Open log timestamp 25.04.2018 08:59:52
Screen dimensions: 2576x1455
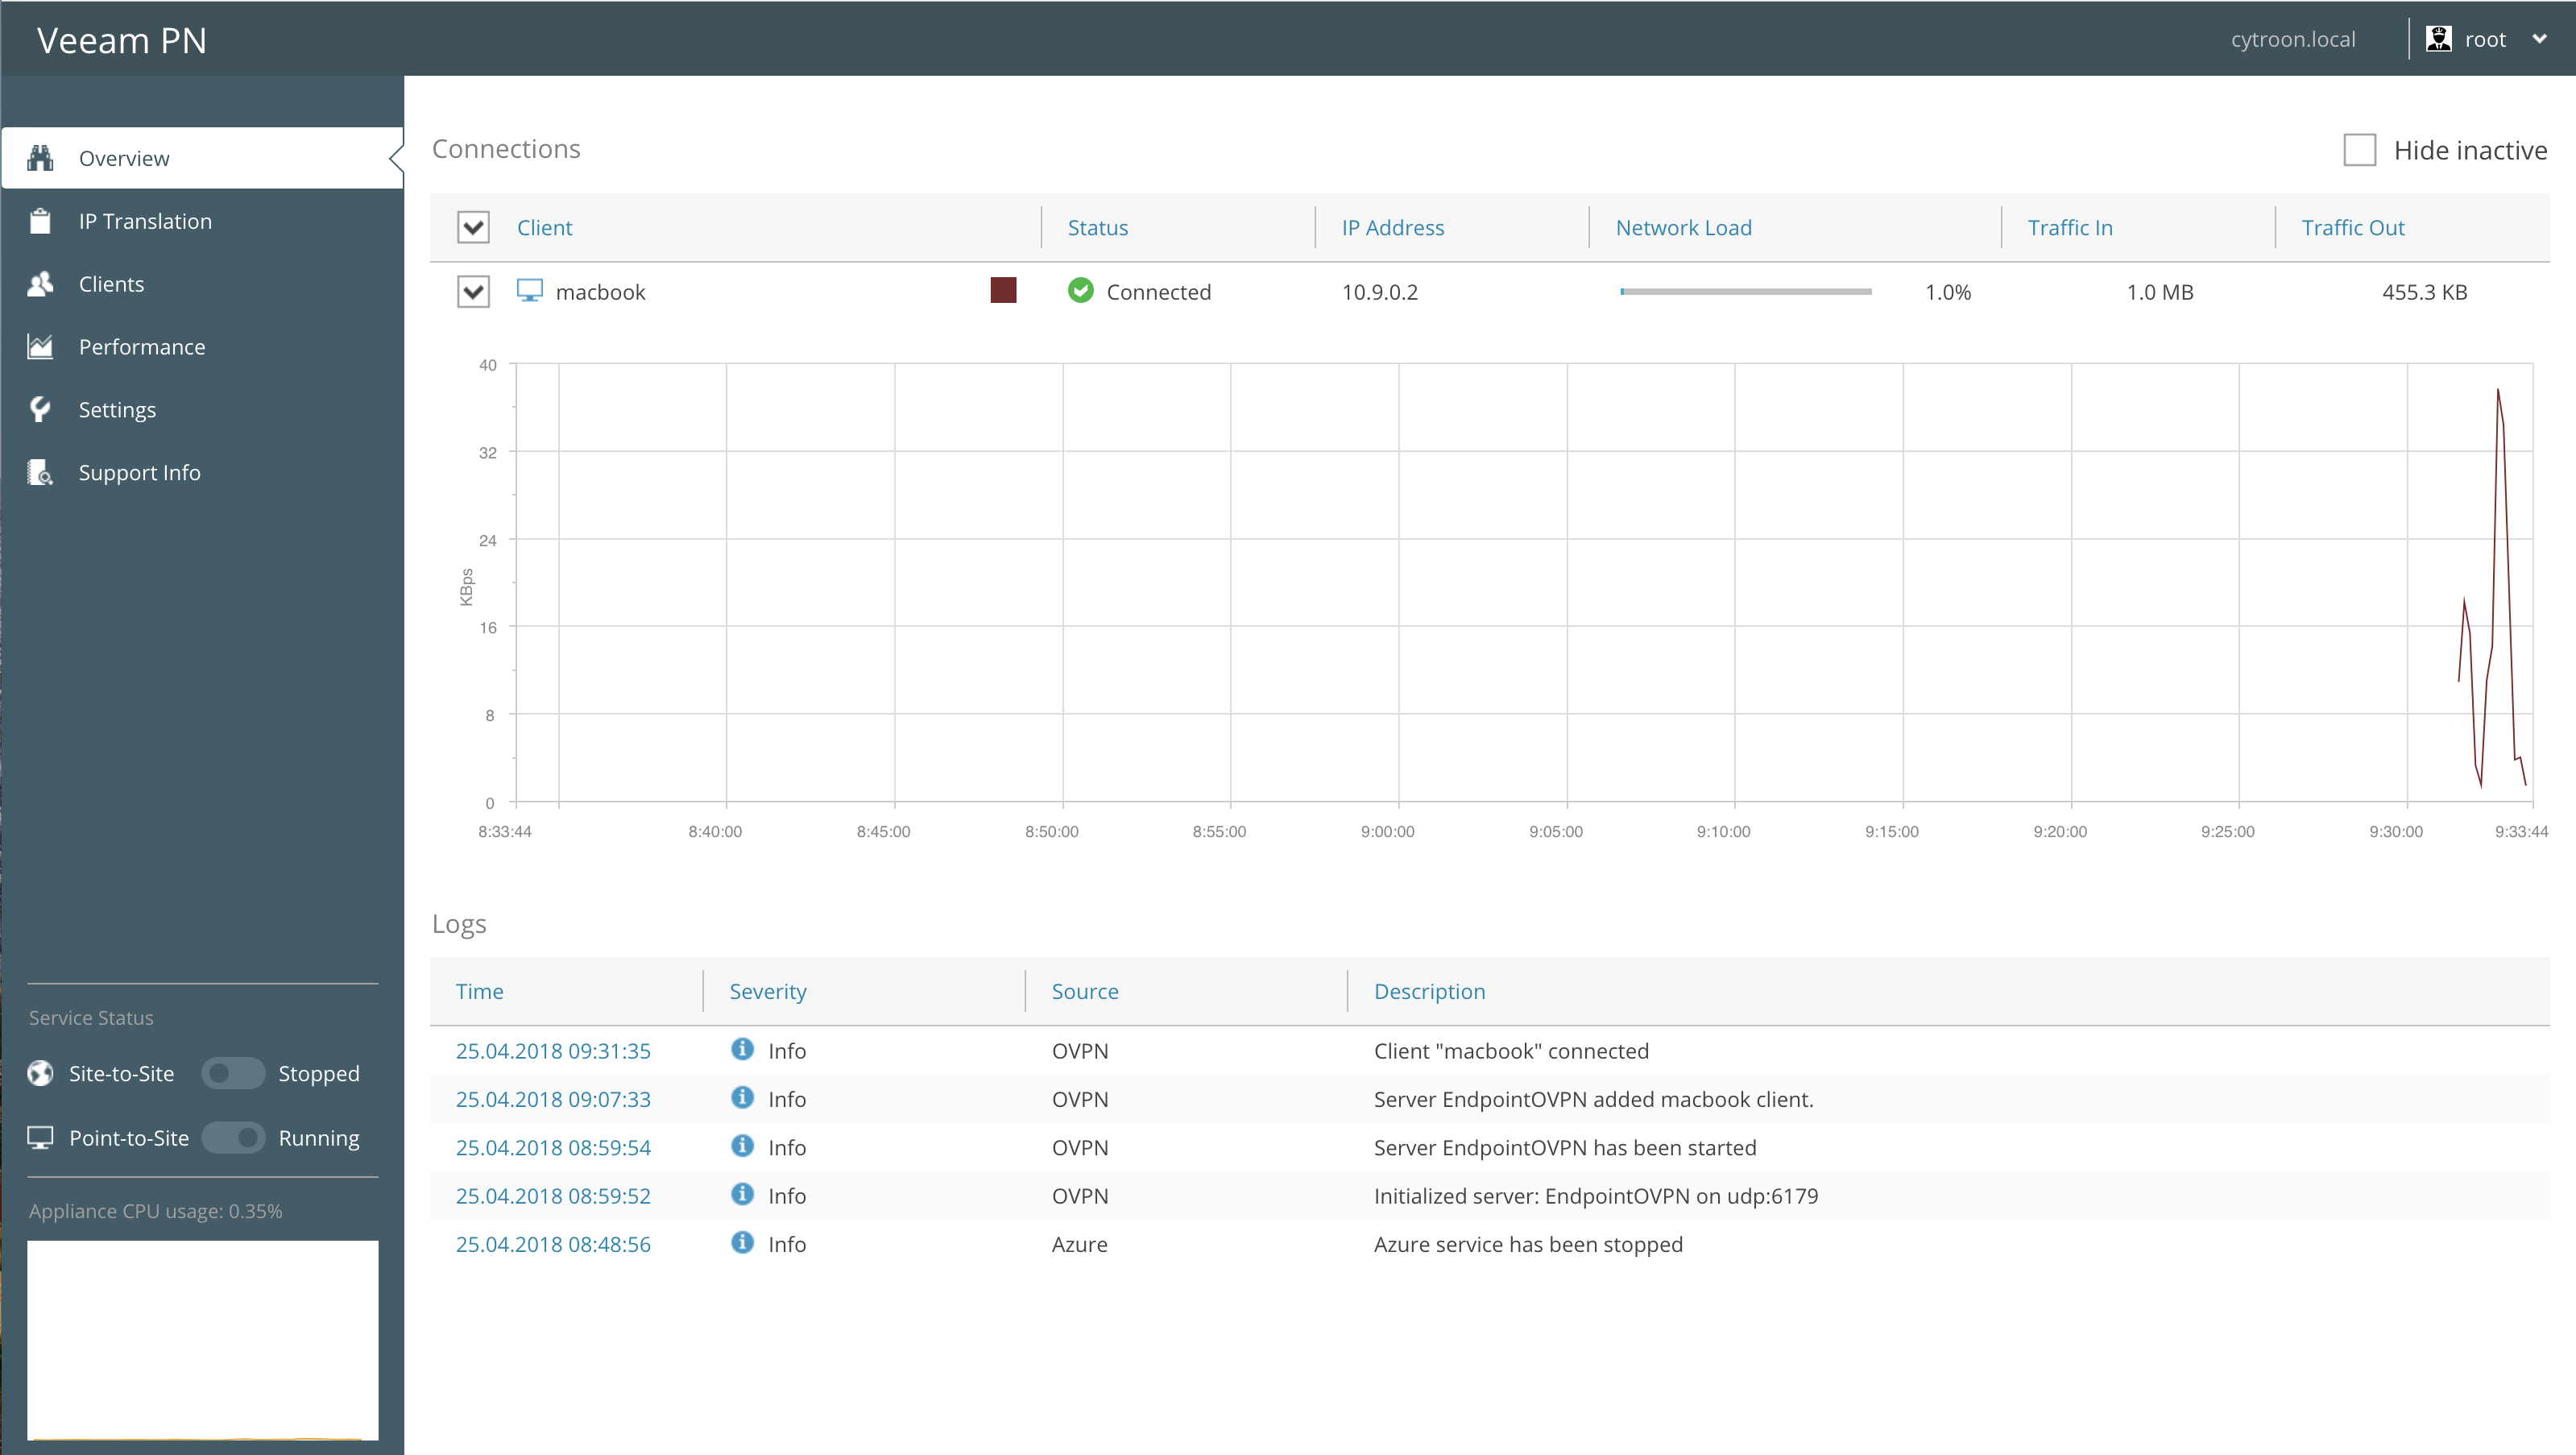coord(553,1196)
